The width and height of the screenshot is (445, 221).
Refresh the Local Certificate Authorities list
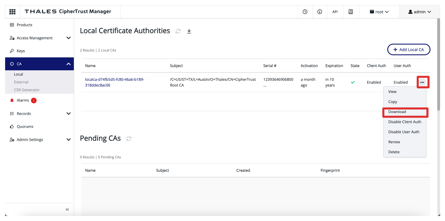(178, 31)
